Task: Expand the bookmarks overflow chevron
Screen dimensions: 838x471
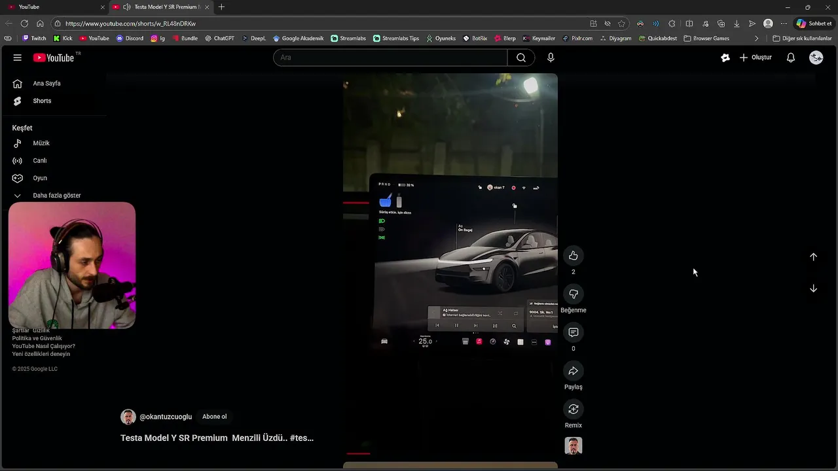Action: pos(757,39)
